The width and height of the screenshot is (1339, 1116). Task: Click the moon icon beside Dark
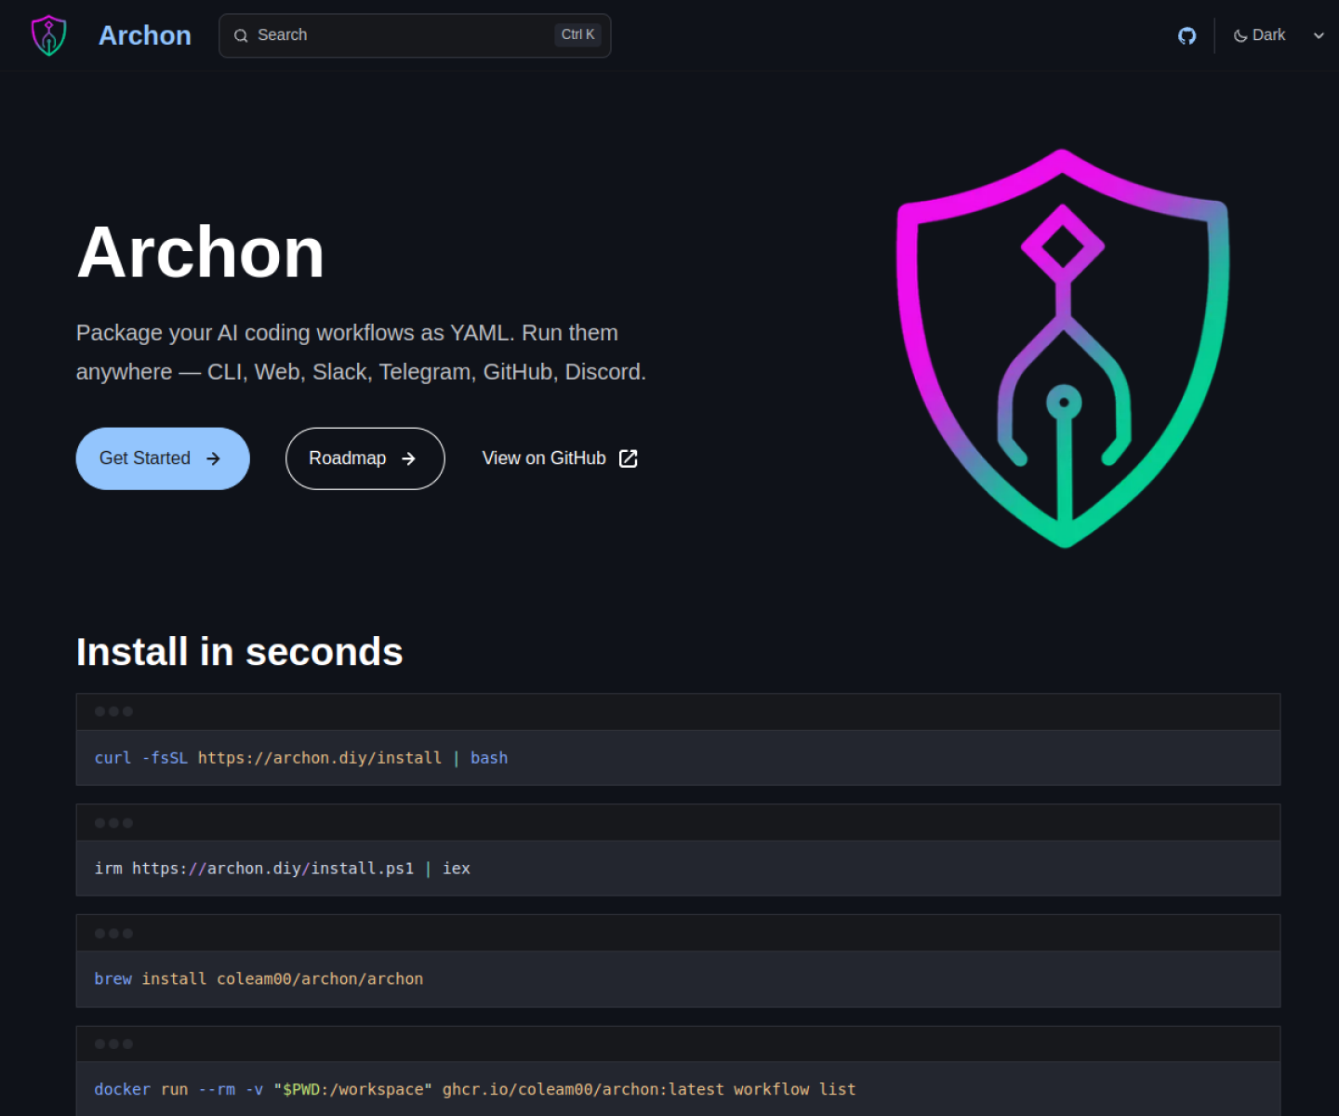(1240, 35)
